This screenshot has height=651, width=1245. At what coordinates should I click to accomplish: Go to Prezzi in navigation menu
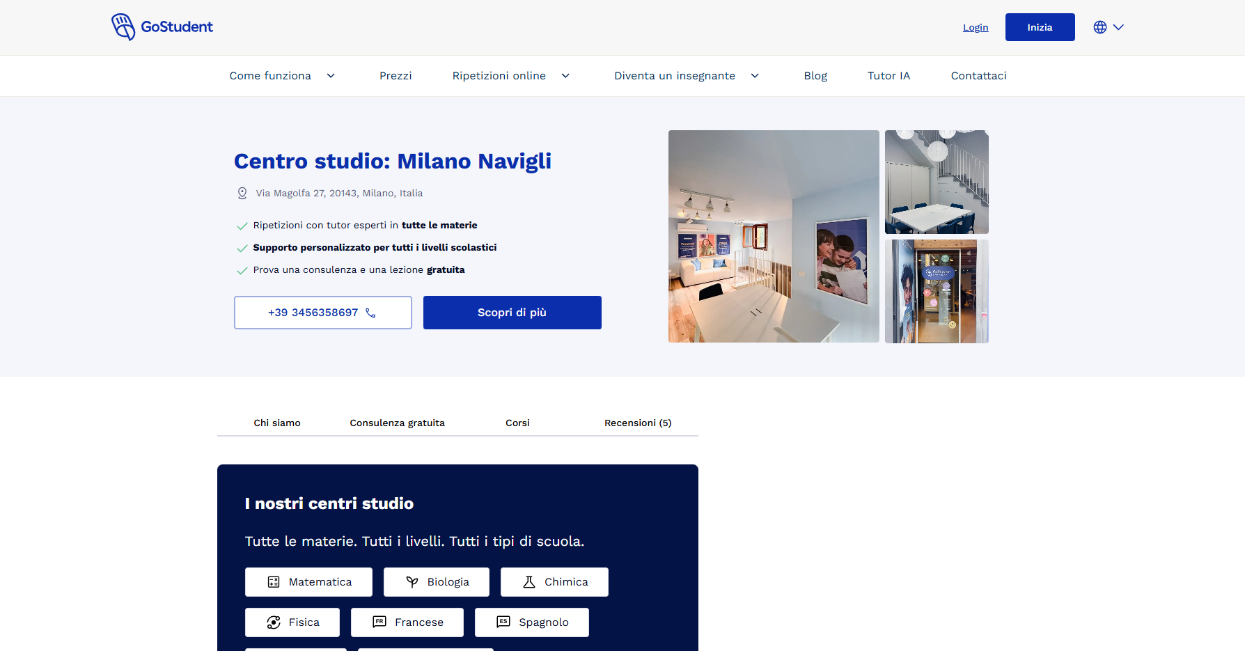[x=396, y=76]
